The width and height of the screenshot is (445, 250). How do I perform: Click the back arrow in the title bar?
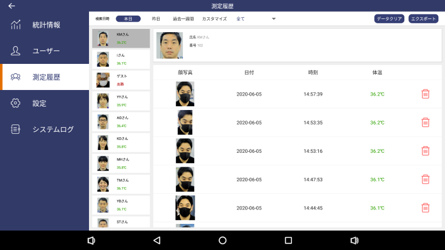[12, 6]
